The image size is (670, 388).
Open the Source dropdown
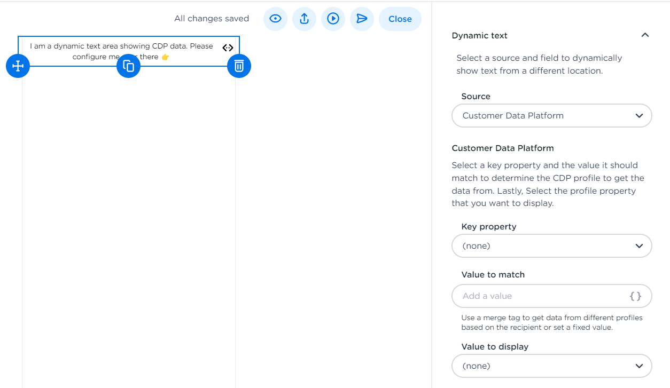pyautogui.click(x=551, y=116)
